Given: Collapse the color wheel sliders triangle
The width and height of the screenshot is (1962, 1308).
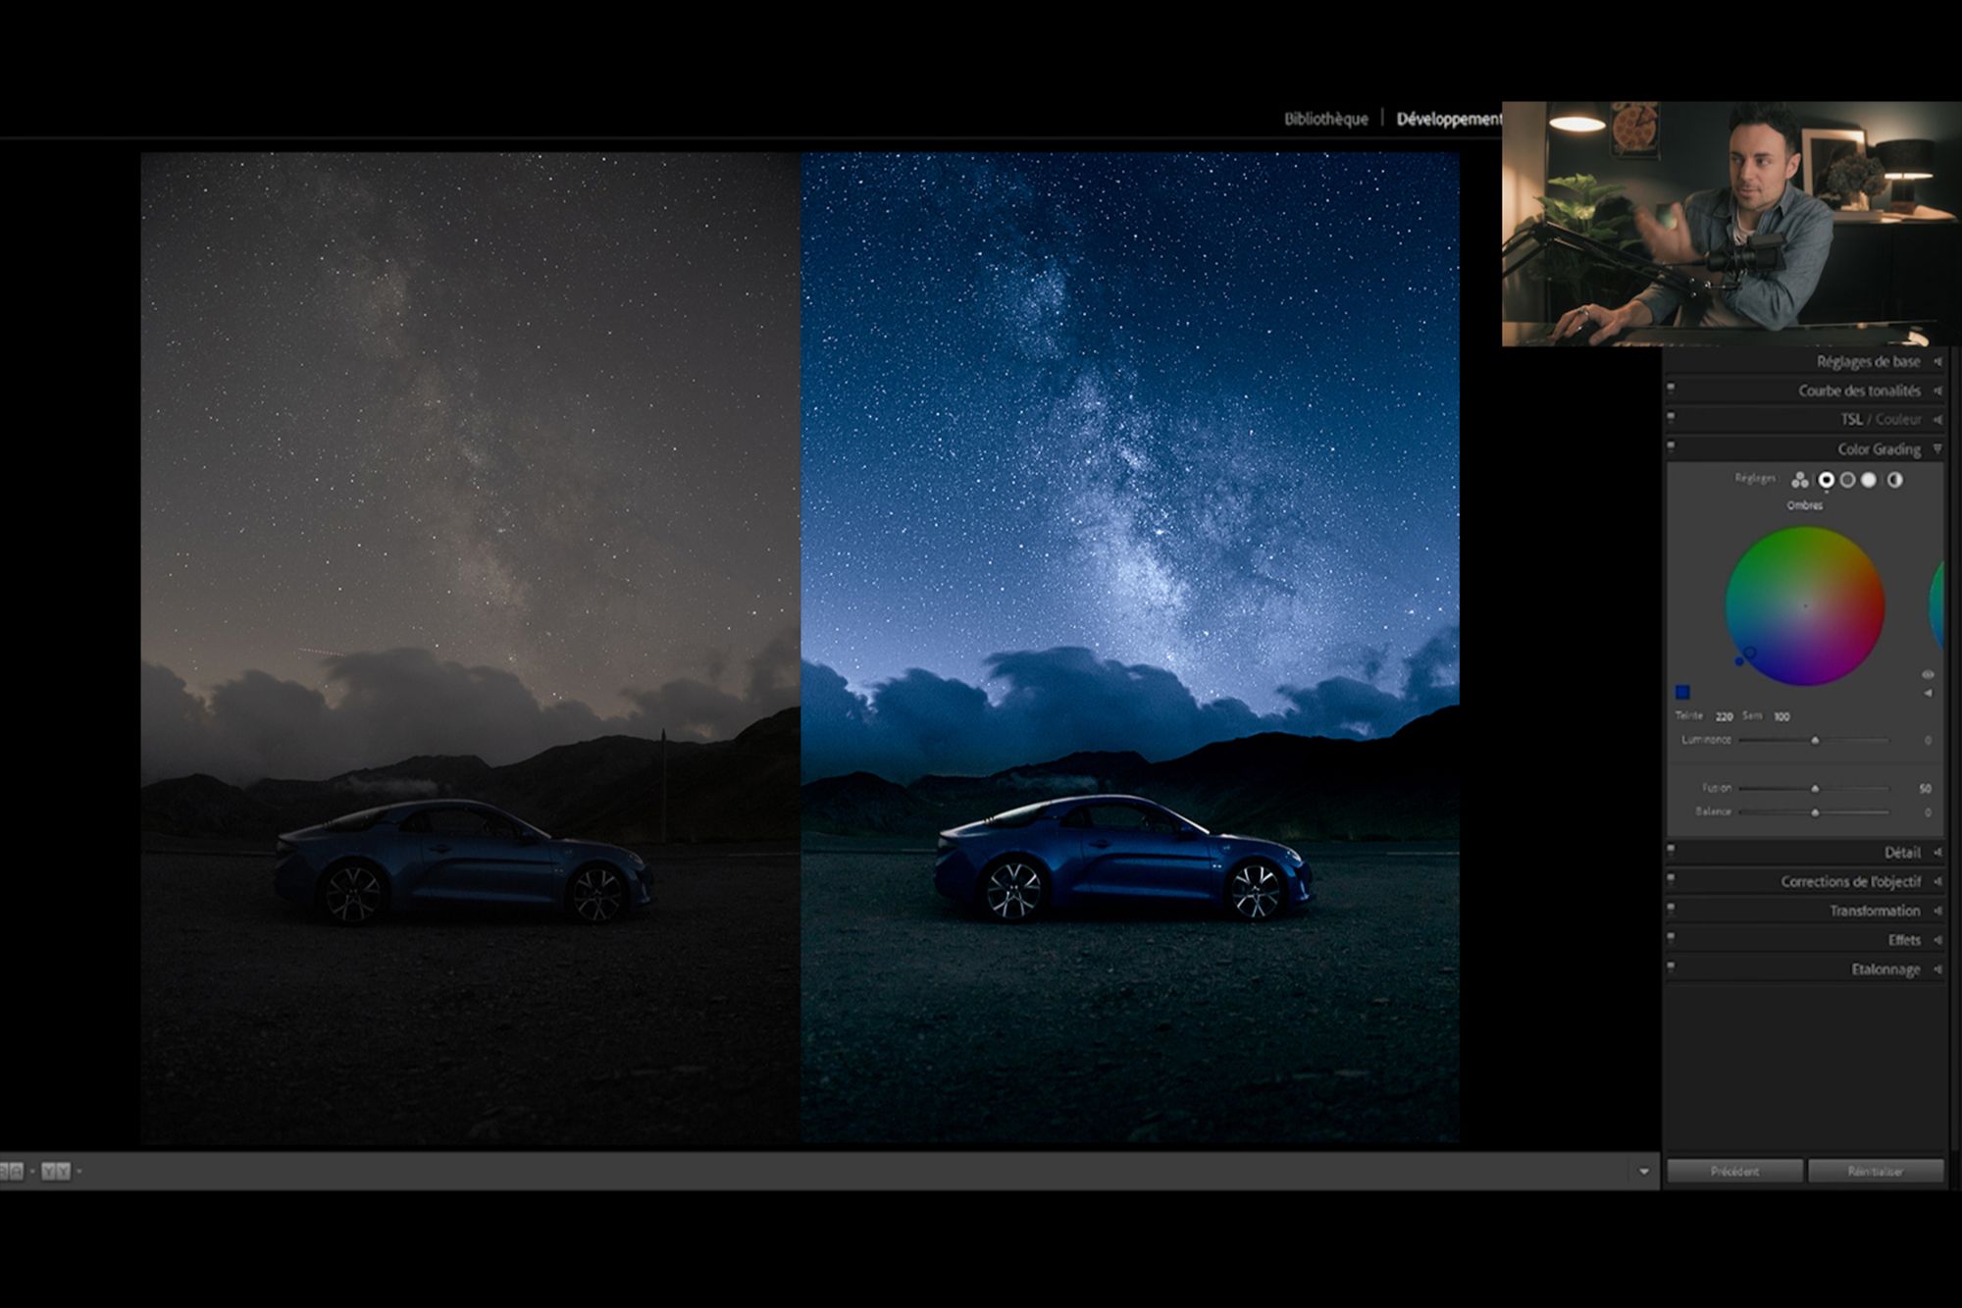Looking at the screenshot, I should [1928, 693].
